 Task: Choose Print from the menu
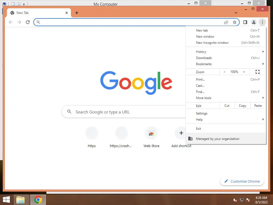pos(226,80)
